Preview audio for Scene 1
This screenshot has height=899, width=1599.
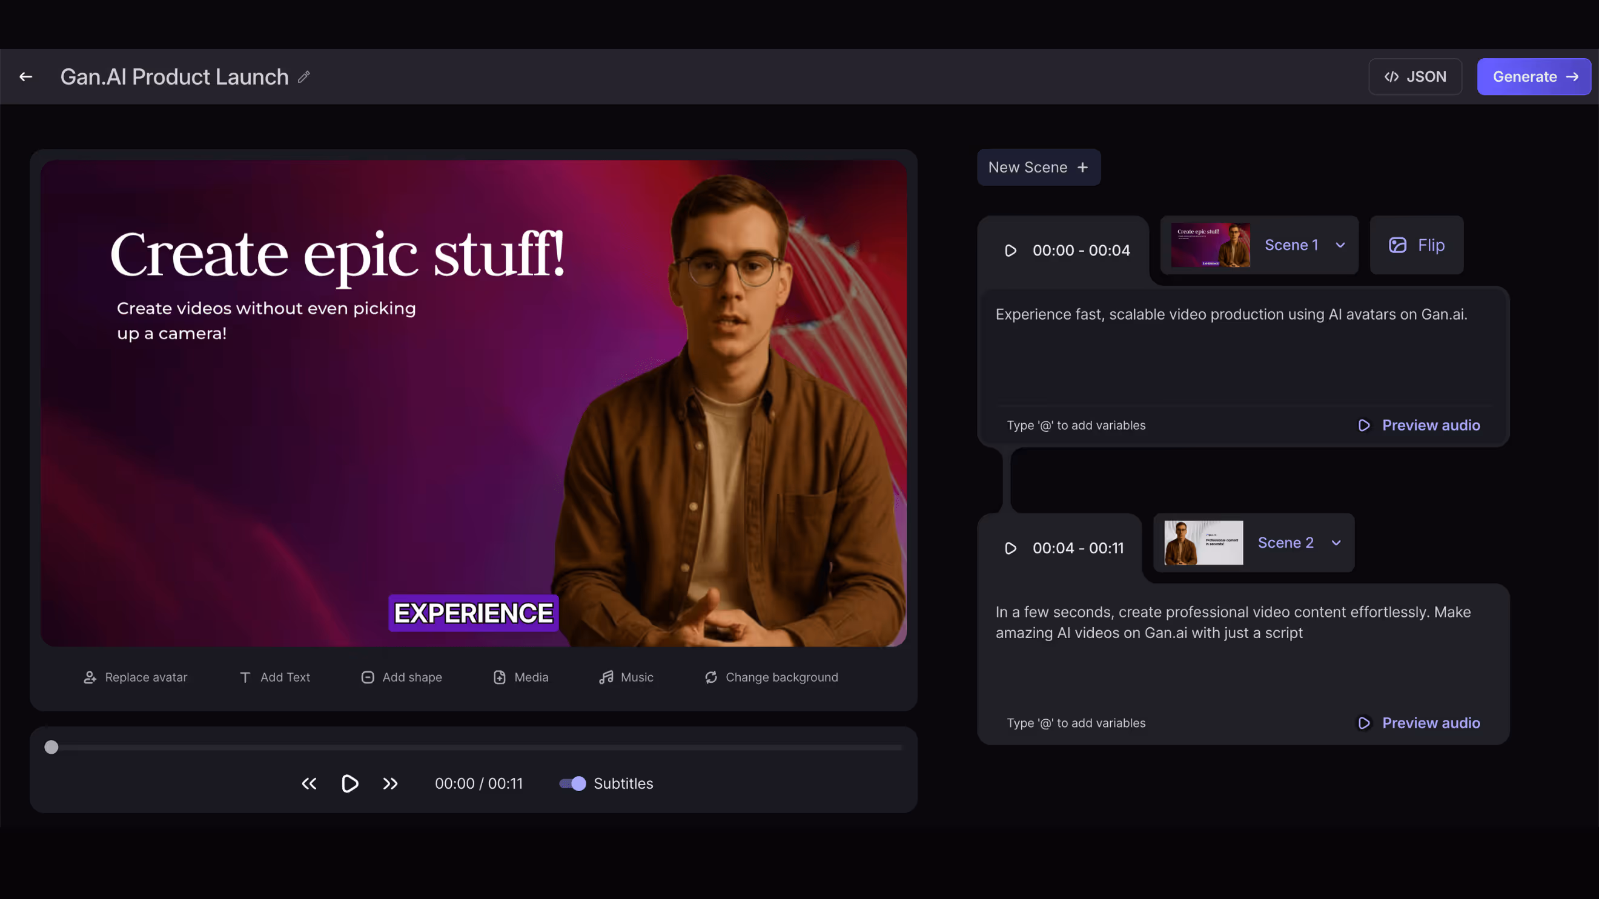pyautogui.click(x=1419, y=426)
